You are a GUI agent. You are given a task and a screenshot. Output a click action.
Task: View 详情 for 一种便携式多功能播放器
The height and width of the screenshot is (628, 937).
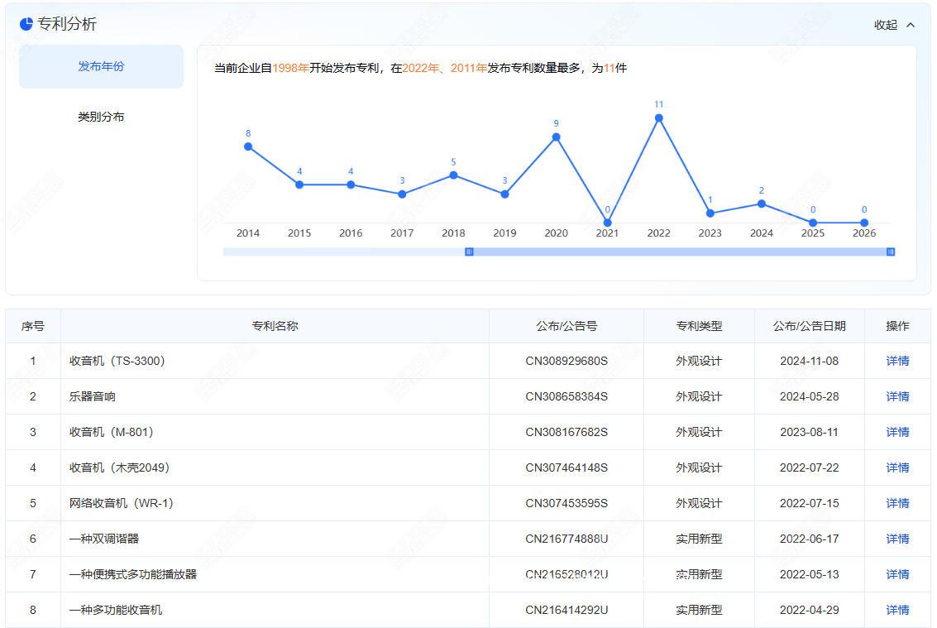point(897,574)
